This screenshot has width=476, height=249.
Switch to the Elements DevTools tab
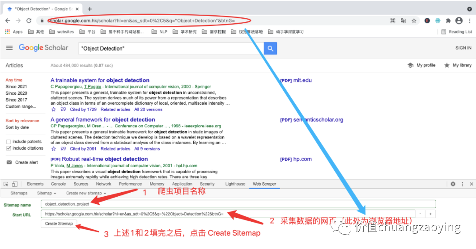pos(35,184)
